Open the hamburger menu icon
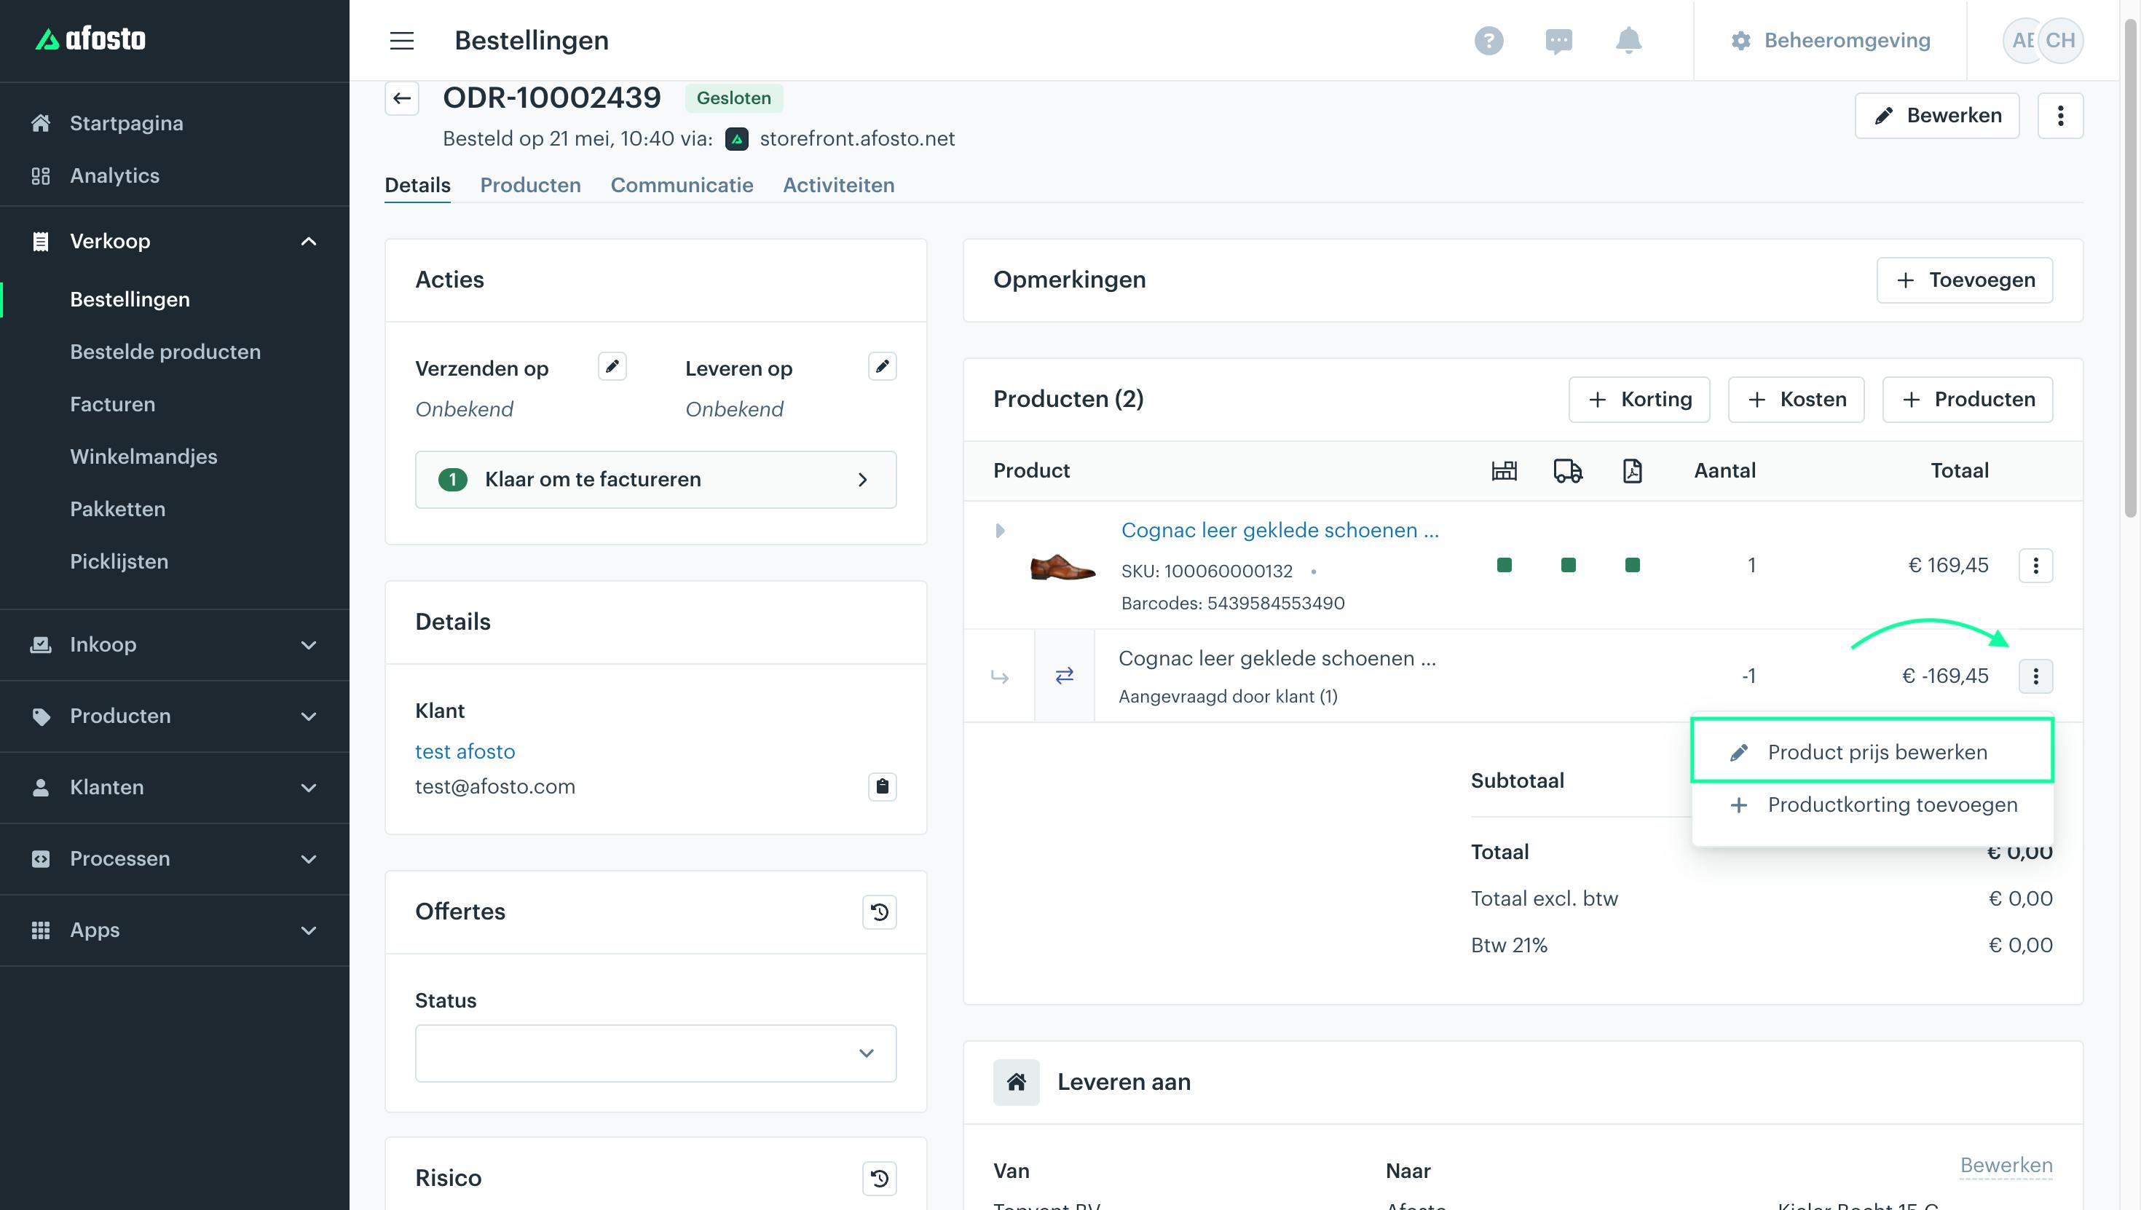This screenshot has height=1210, width=2141. click(401, 40)
